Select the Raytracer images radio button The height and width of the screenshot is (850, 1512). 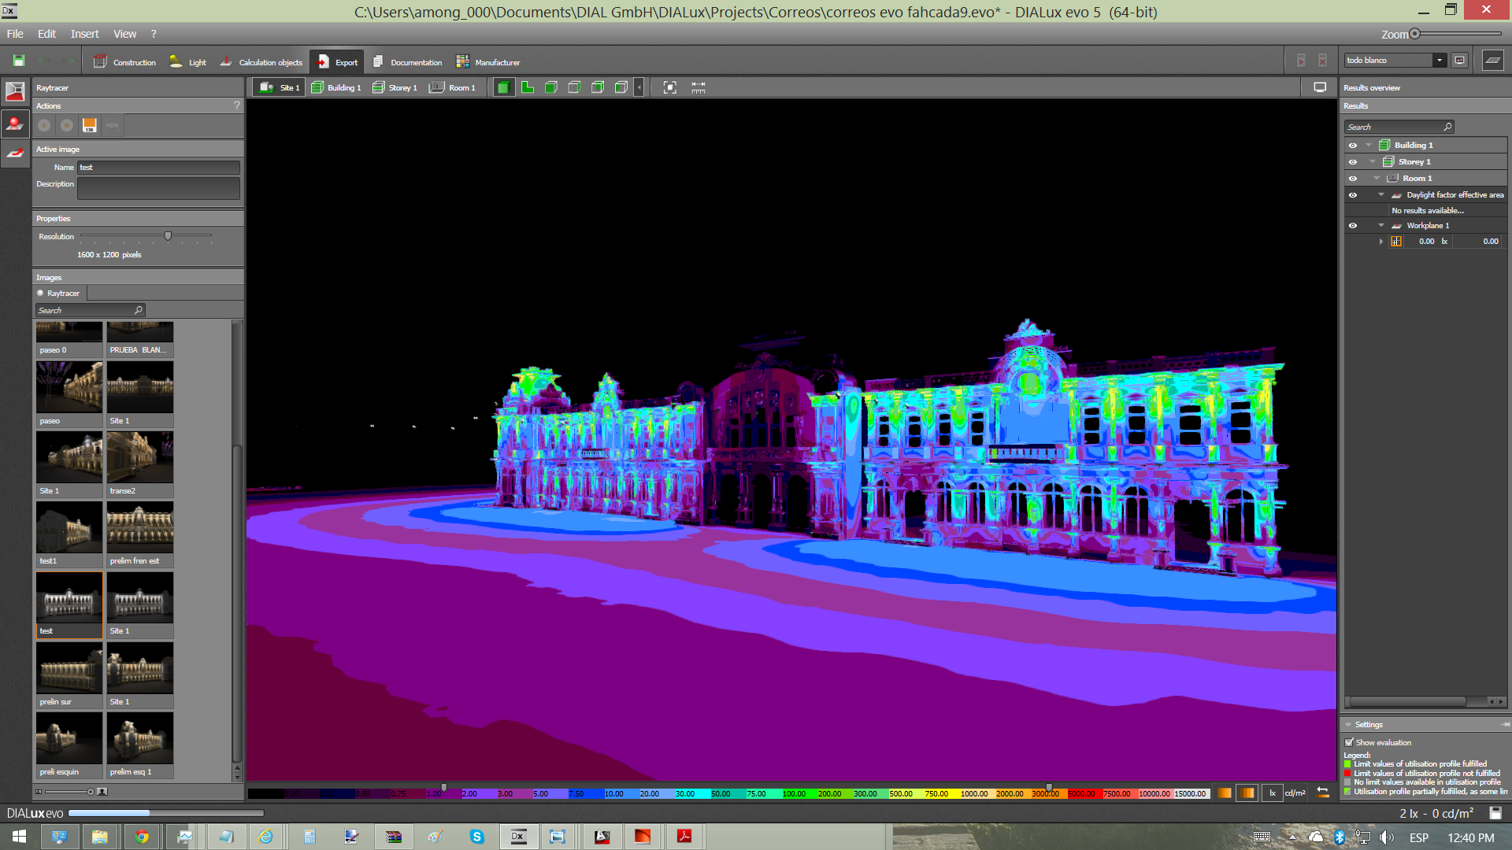[x=40, y=294]
